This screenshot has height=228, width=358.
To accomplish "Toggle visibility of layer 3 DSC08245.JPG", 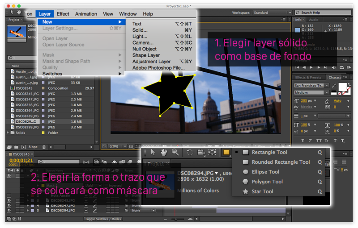I will [9, 200].
